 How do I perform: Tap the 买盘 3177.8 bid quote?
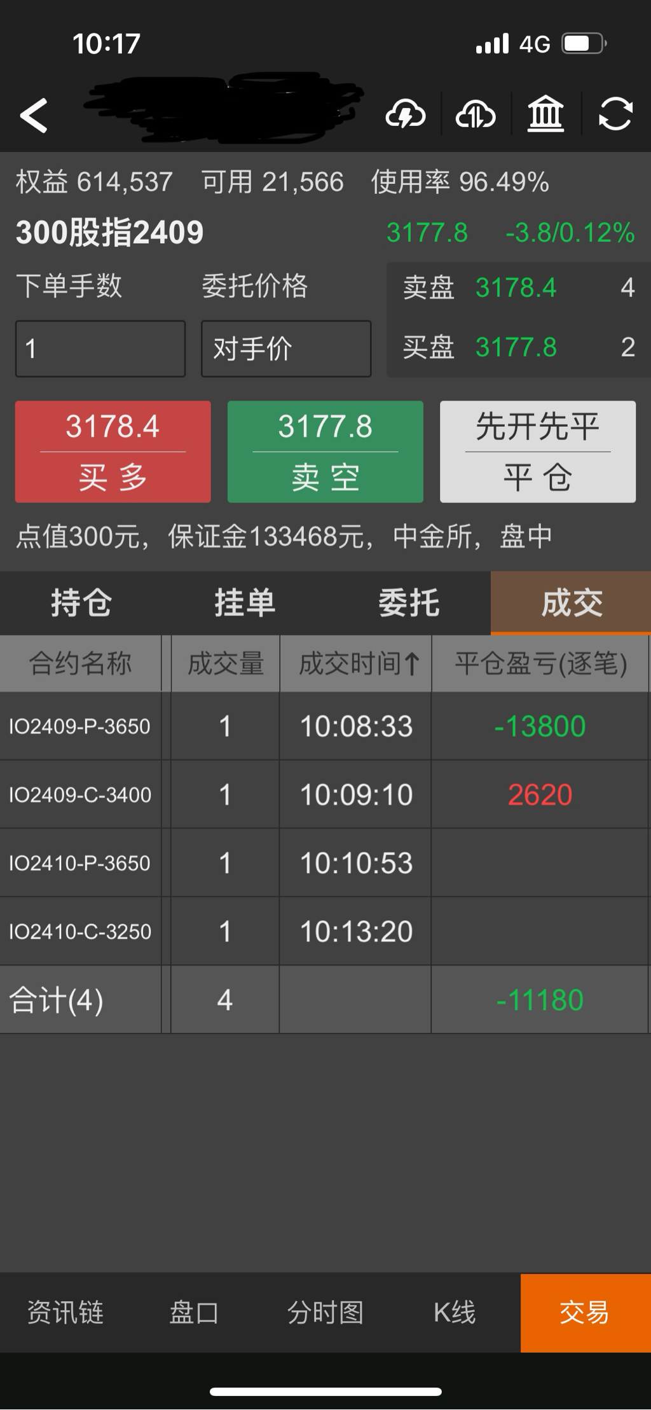[x=519, y=347]
